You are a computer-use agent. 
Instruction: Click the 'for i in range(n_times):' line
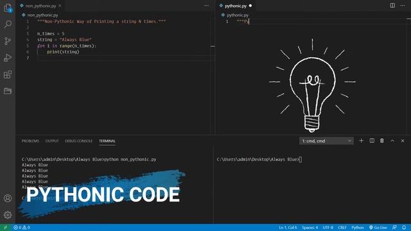(x=67, y=46)
